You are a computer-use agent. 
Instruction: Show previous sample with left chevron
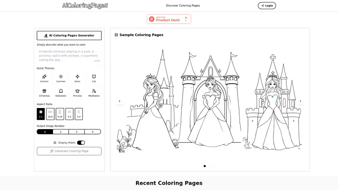tap(119, 101)
